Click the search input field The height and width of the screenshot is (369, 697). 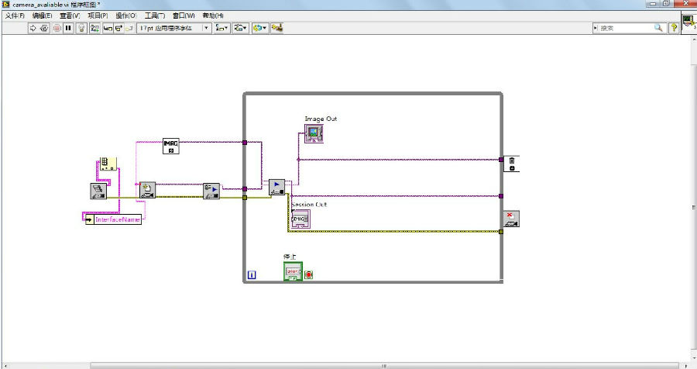pyautogui.click(x=626, y=28)
